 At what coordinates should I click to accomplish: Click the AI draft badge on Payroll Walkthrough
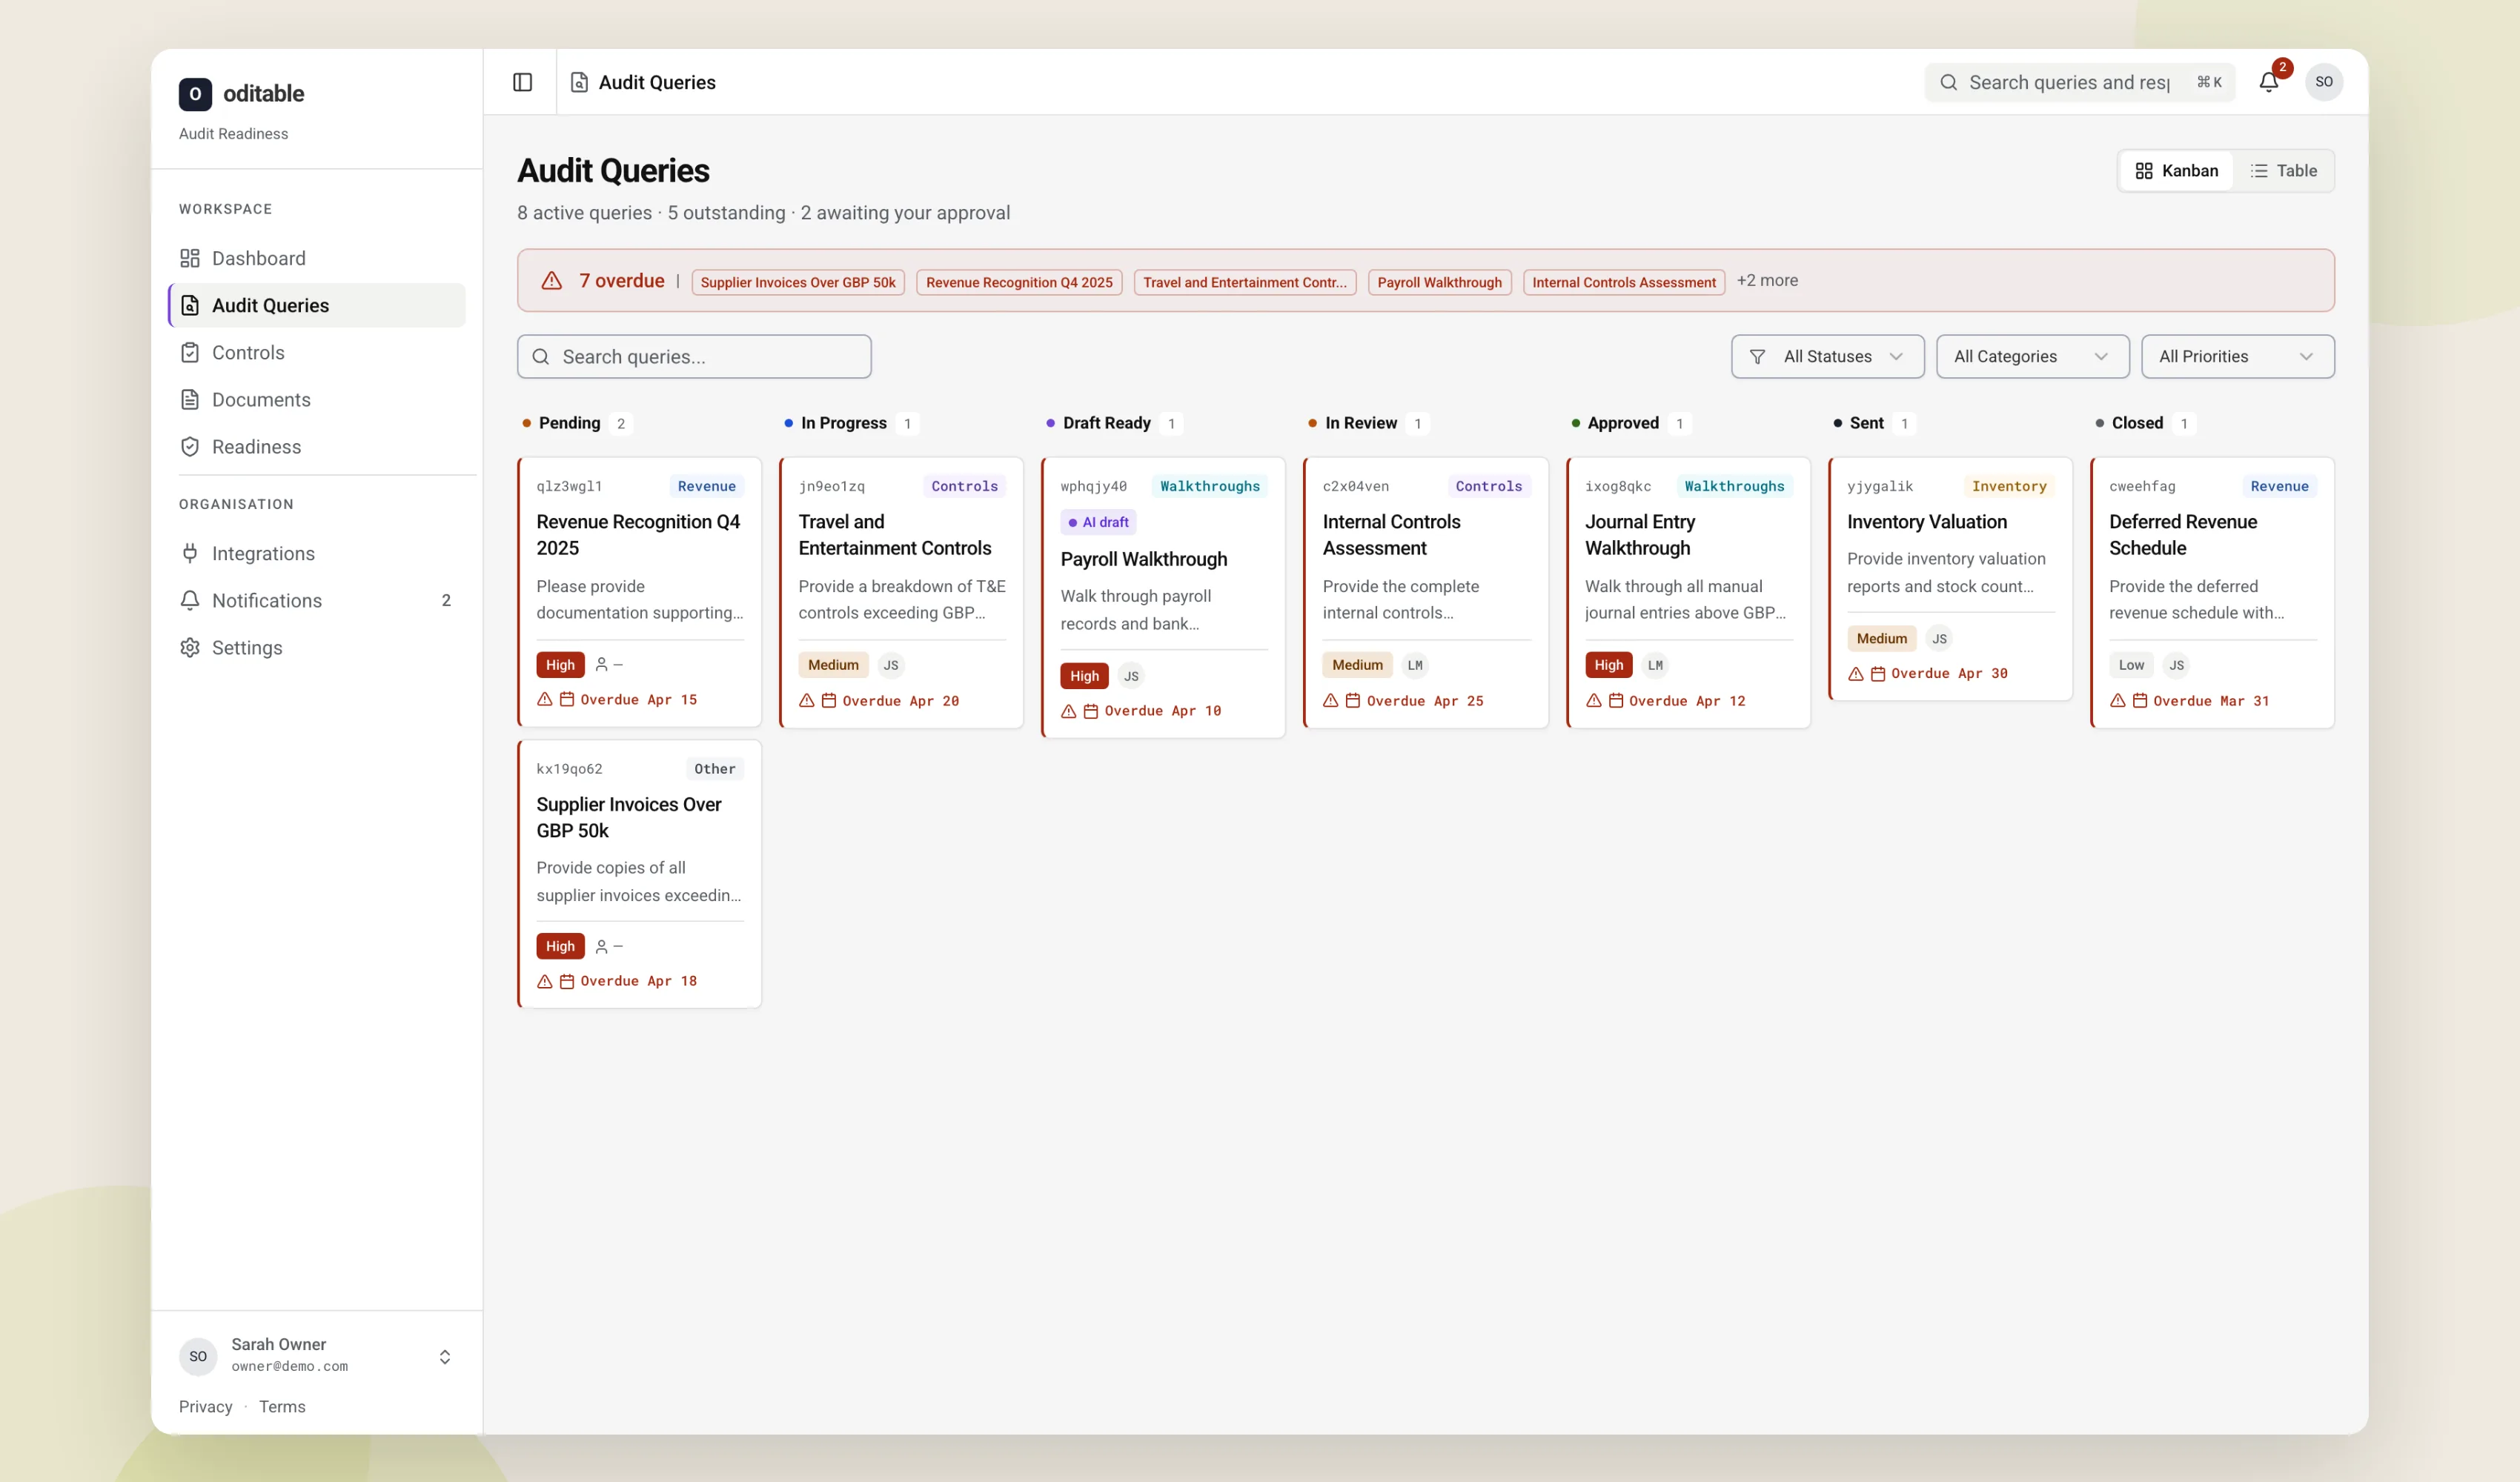(x=1098, y=522)
